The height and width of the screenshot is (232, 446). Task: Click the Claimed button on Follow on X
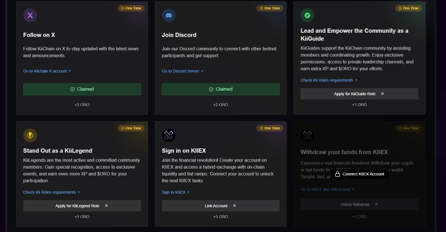click(82, 89)
